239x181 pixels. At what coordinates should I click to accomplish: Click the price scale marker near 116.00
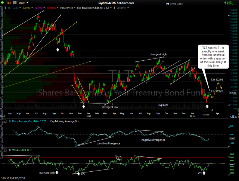click(x=229, y=105)
